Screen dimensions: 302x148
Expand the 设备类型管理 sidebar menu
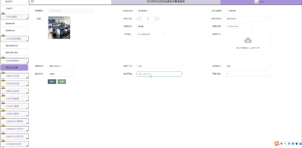click(14, 83)
